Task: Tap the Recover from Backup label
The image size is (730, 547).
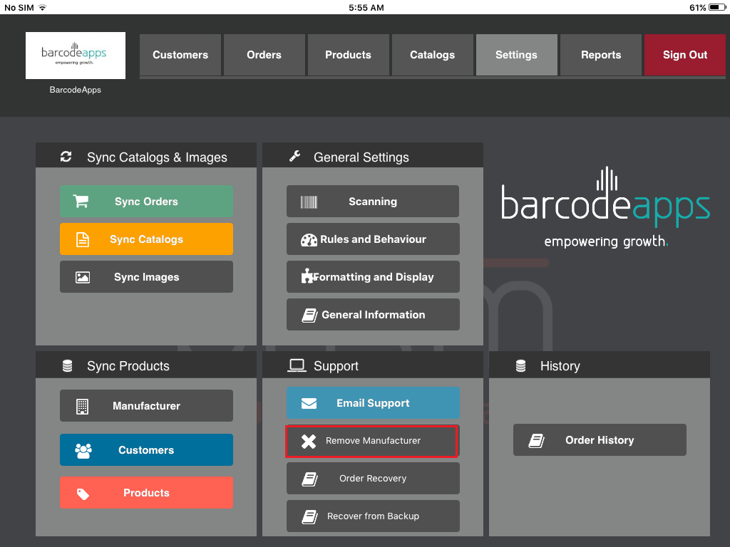Action: (373, 516)
